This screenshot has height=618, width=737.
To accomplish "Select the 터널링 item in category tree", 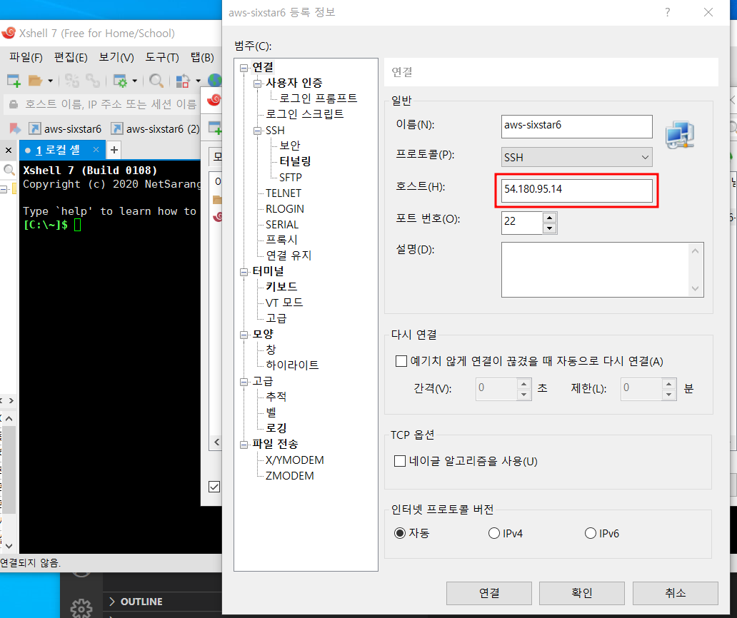I will [x=295, y=161].
